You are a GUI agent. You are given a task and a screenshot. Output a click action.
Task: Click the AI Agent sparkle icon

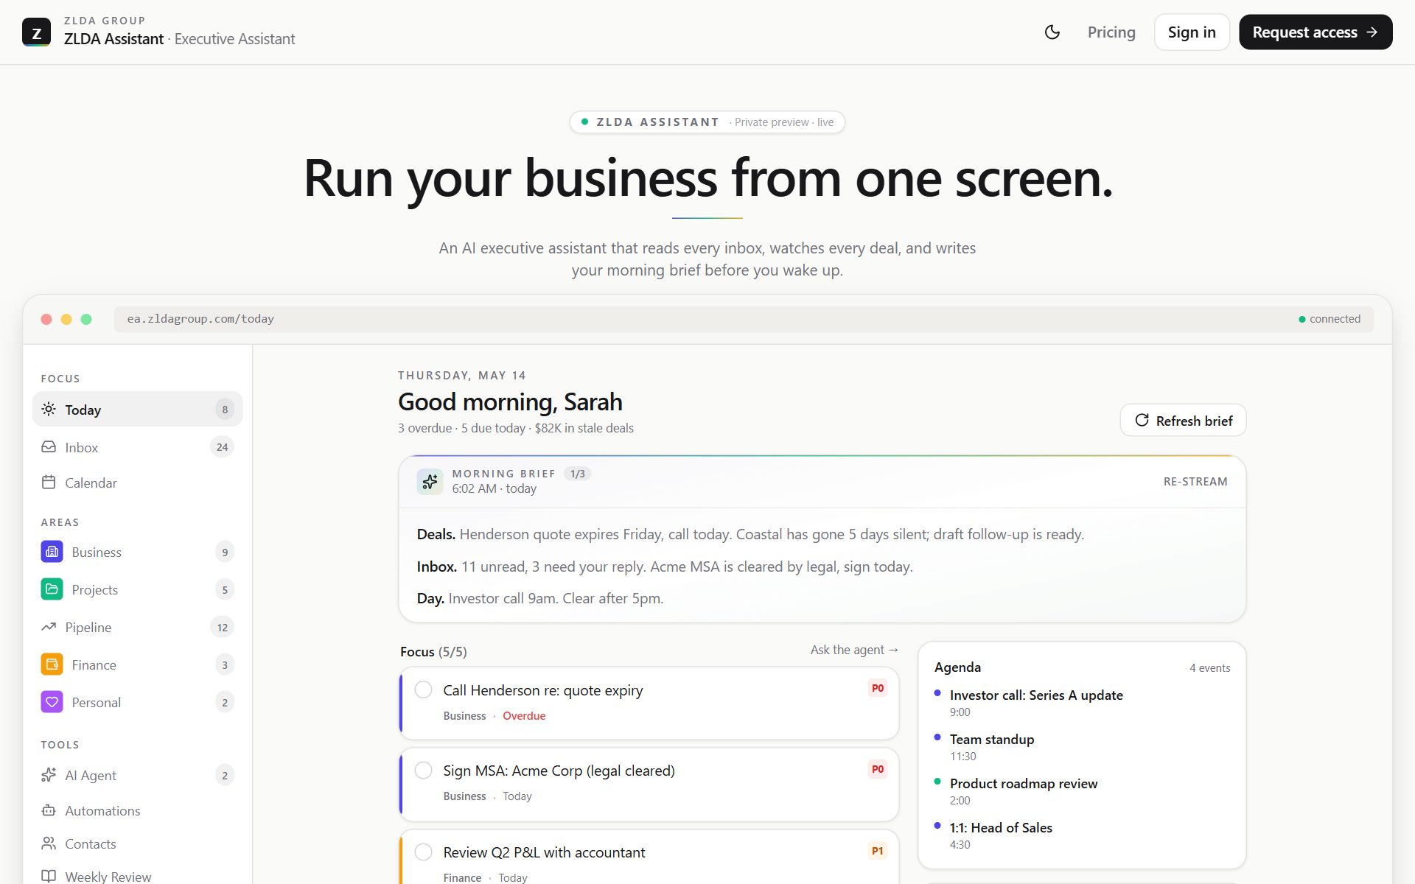click(49, 775)
